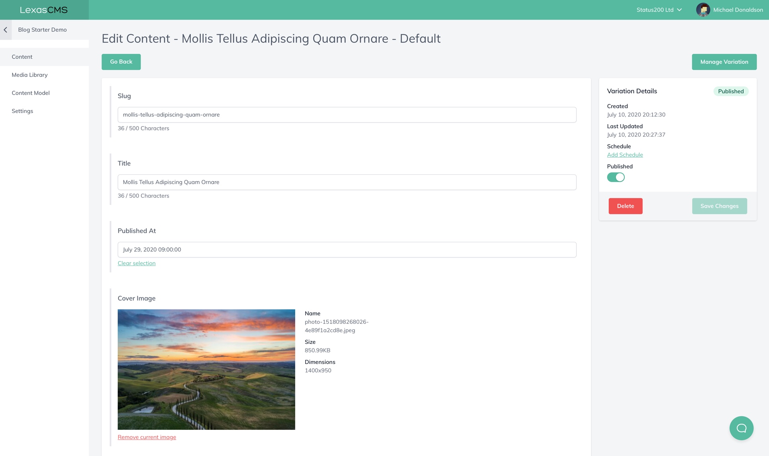
Task: Click the cover image thumbnail
Action: coord(206,370)
